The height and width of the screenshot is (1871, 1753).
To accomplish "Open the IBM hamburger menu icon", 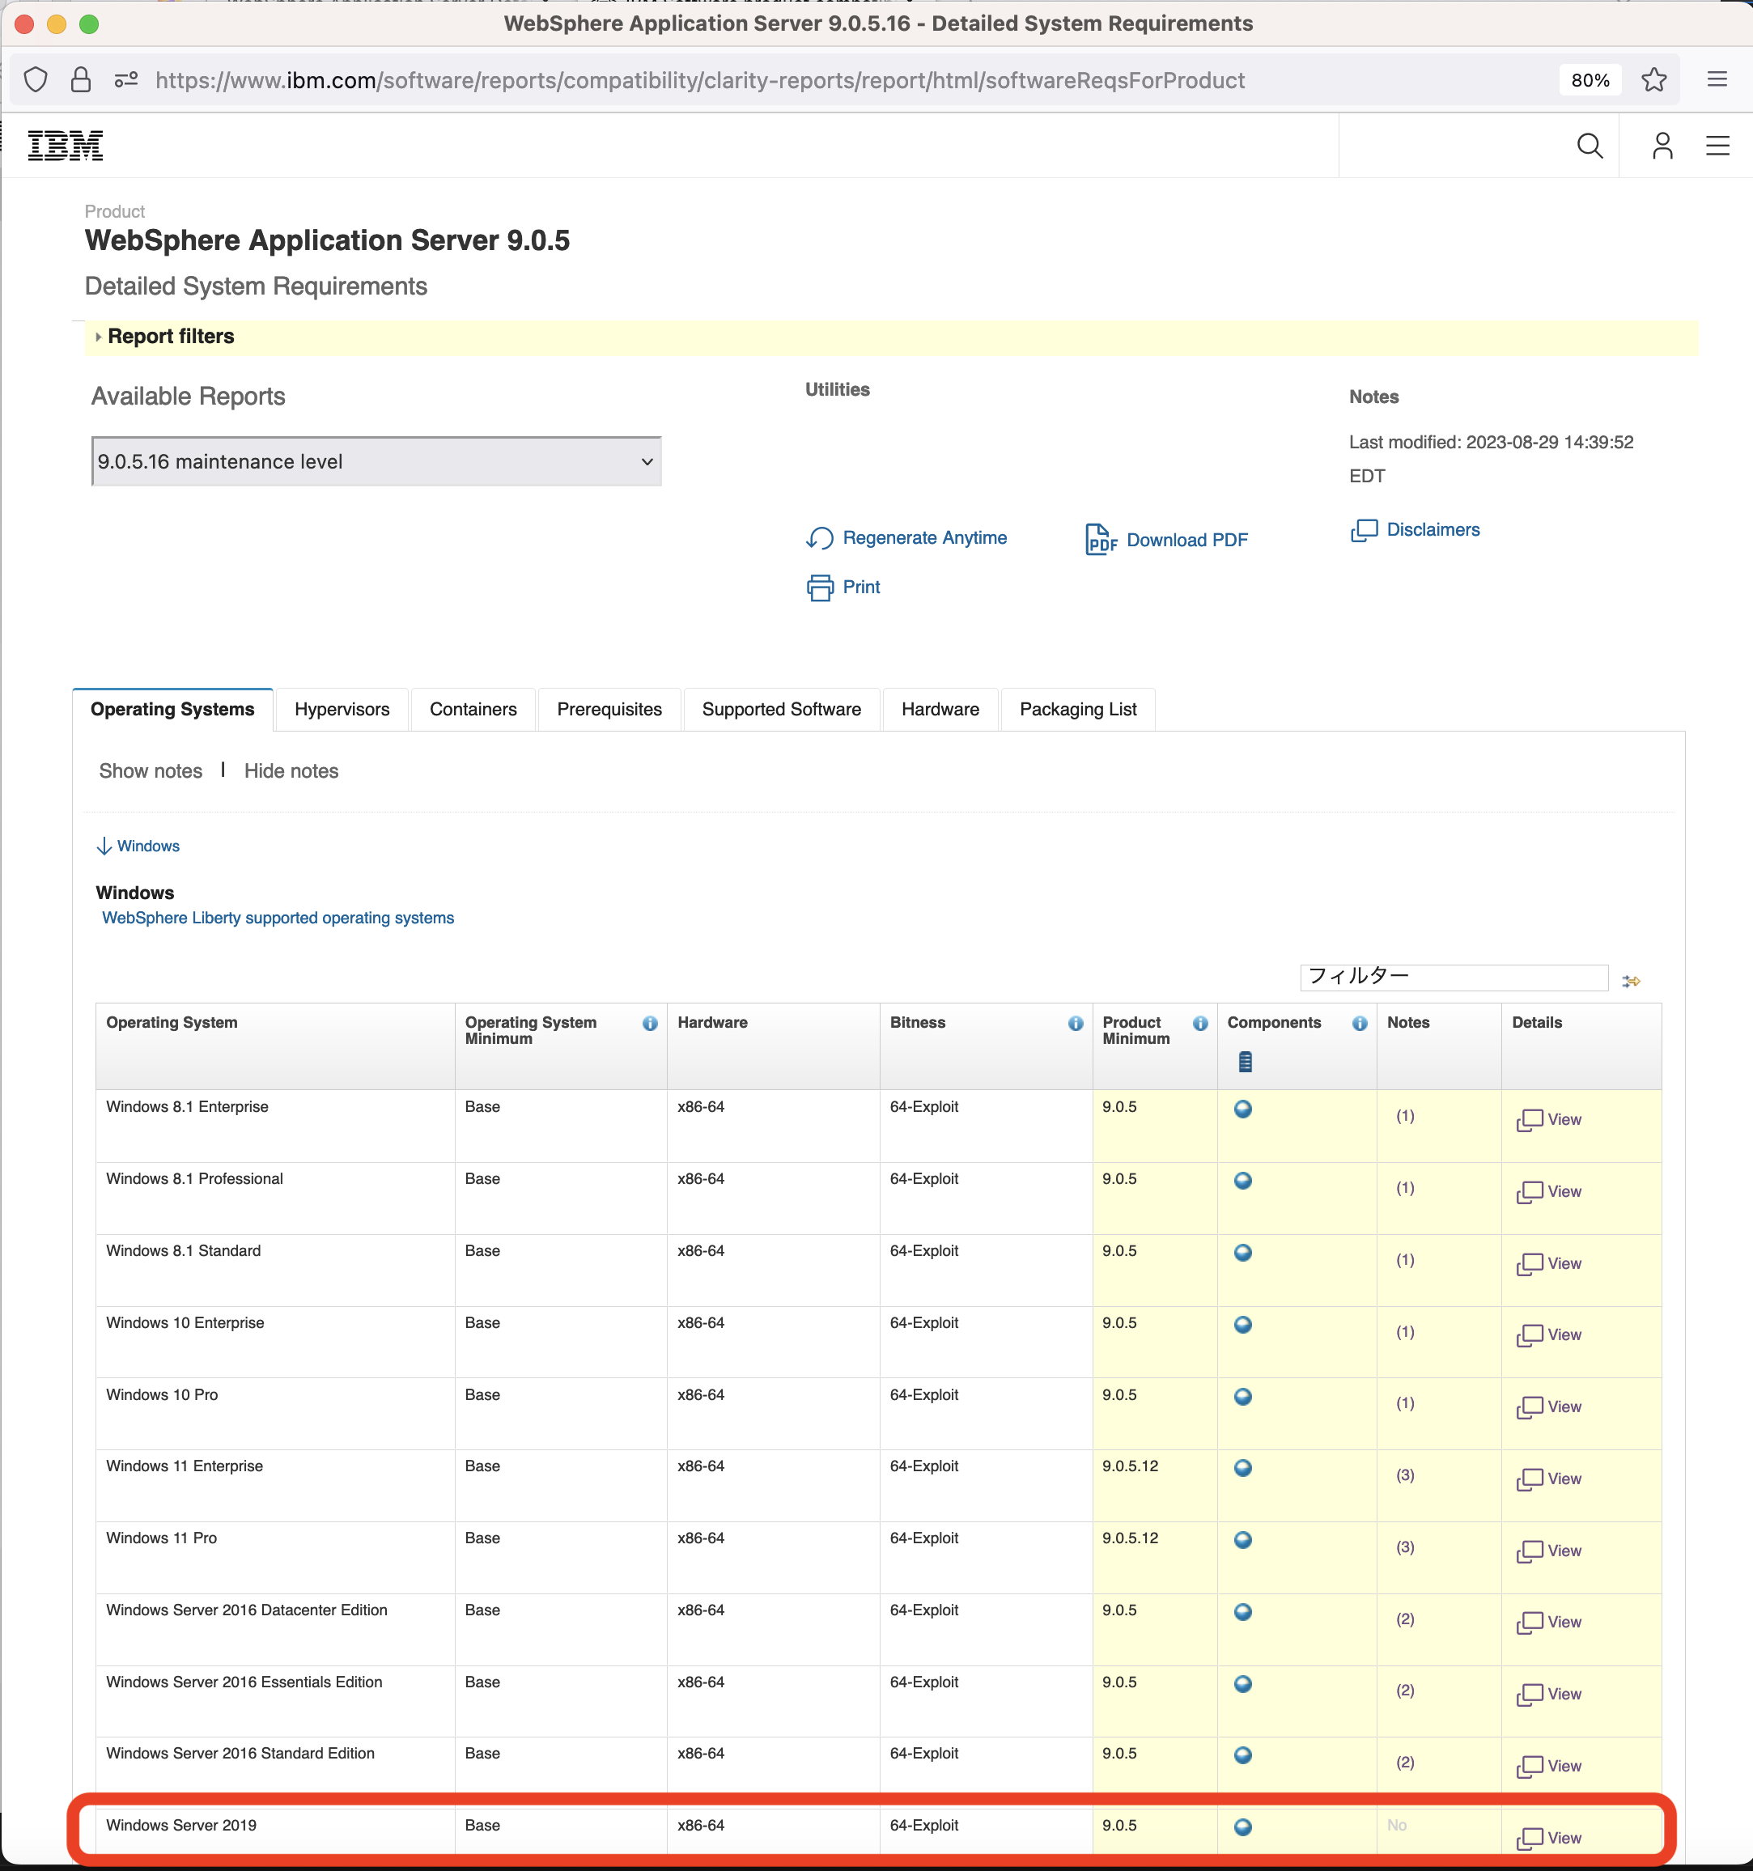I will click(x=1717, y=146).
